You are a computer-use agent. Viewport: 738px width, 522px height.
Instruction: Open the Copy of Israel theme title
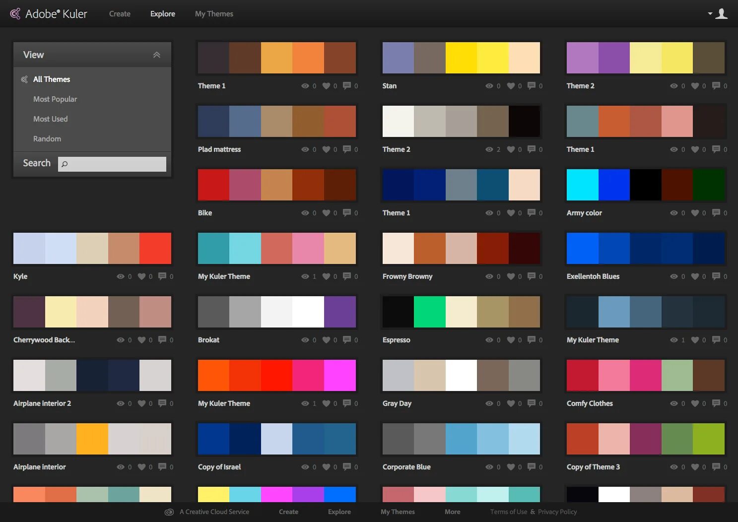coord(219,467)
